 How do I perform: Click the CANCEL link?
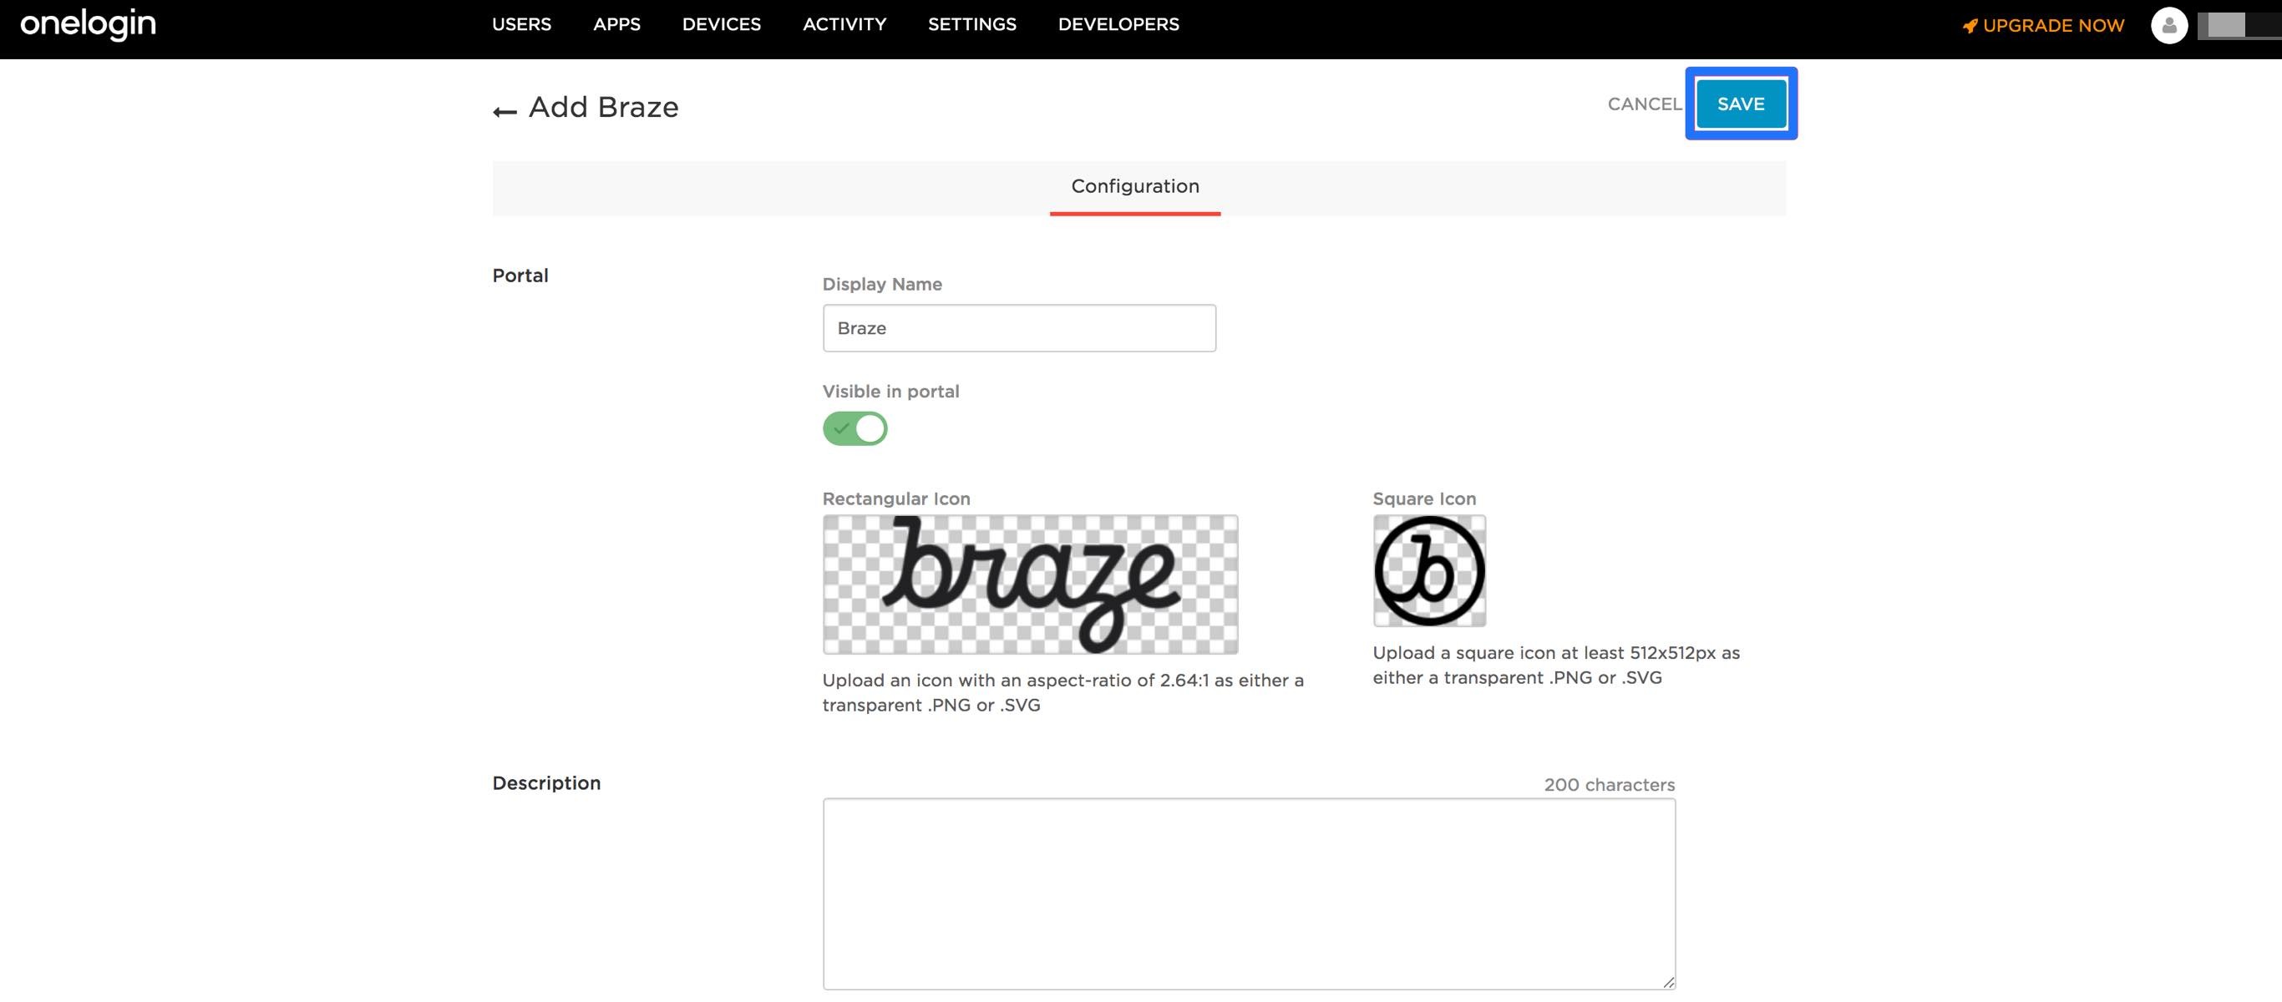[1643, 104]
